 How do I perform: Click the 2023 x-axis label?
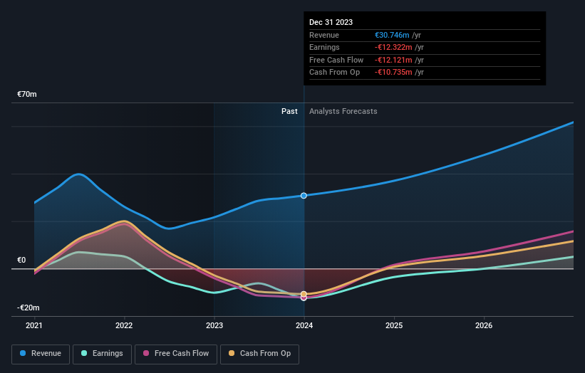(x=214, y=325)
